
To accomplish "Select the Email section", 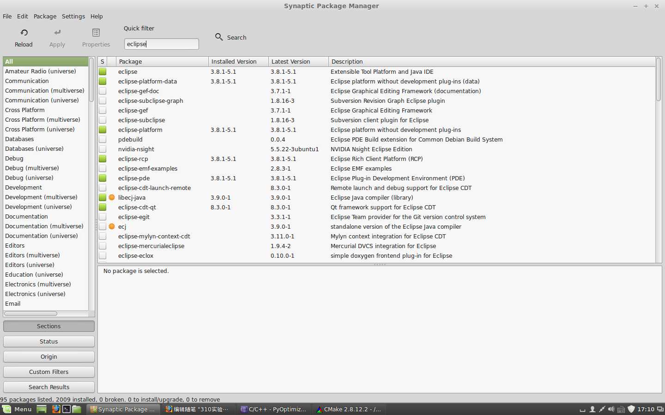I will (45, 303).
